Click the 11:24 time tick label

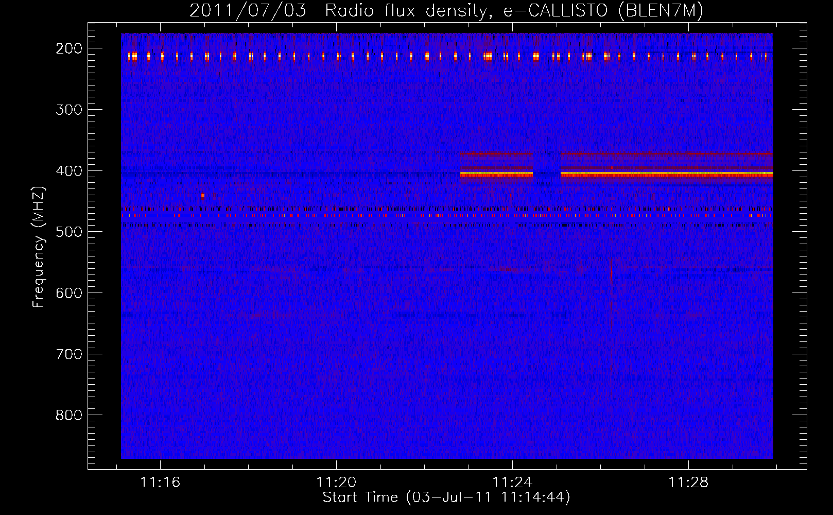[x=512, y=483]
